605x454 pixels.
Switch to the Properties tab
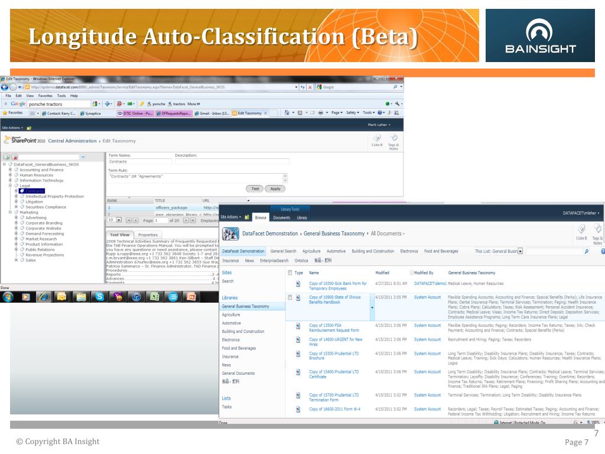pos(148,235)
